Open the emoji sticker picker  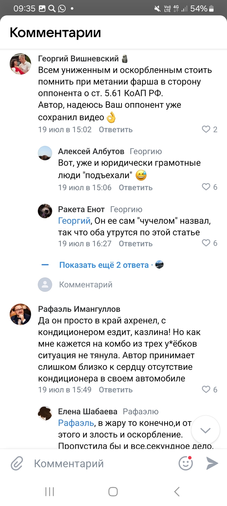click(x=186, y=463)
